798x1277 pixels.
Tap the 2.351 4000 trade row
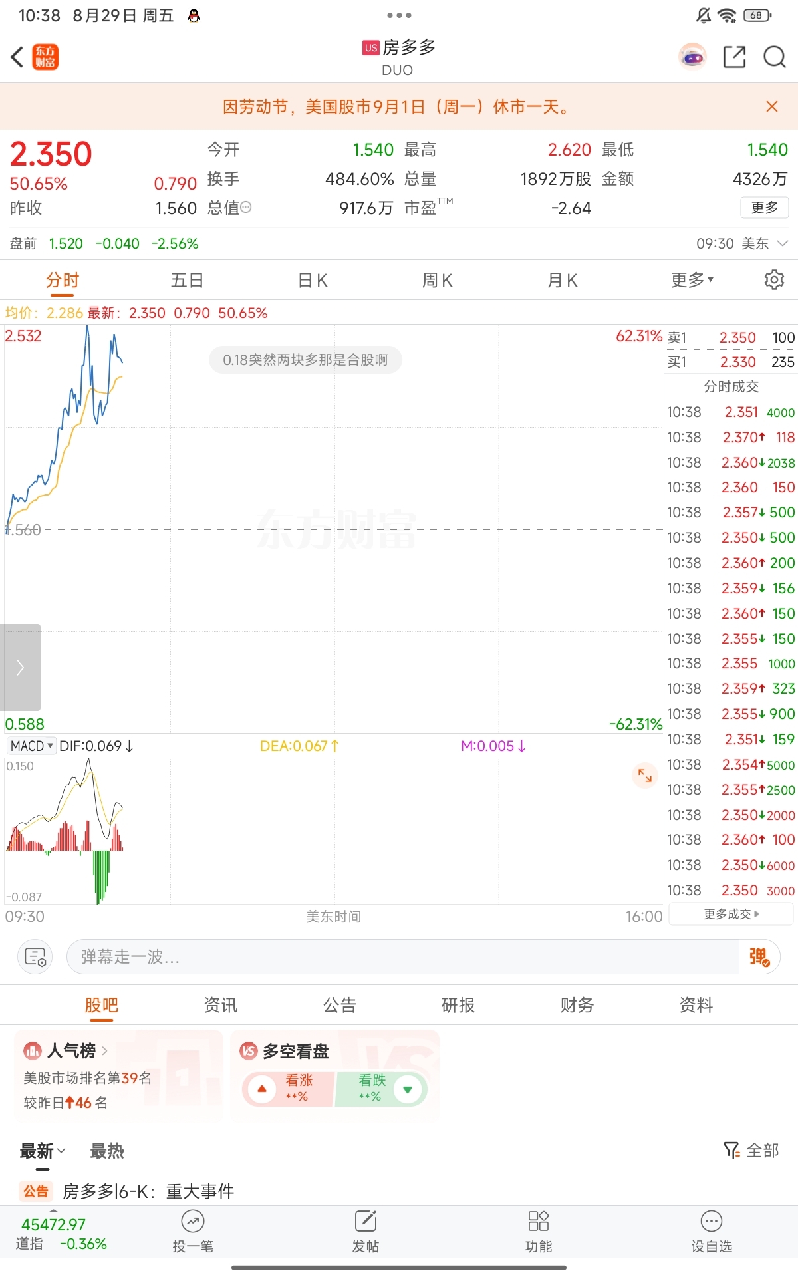click(731, 412)
